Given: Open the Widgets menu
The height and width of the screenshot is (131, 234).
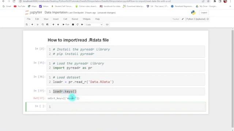Looking at the screenshot, I should point(87,19).
